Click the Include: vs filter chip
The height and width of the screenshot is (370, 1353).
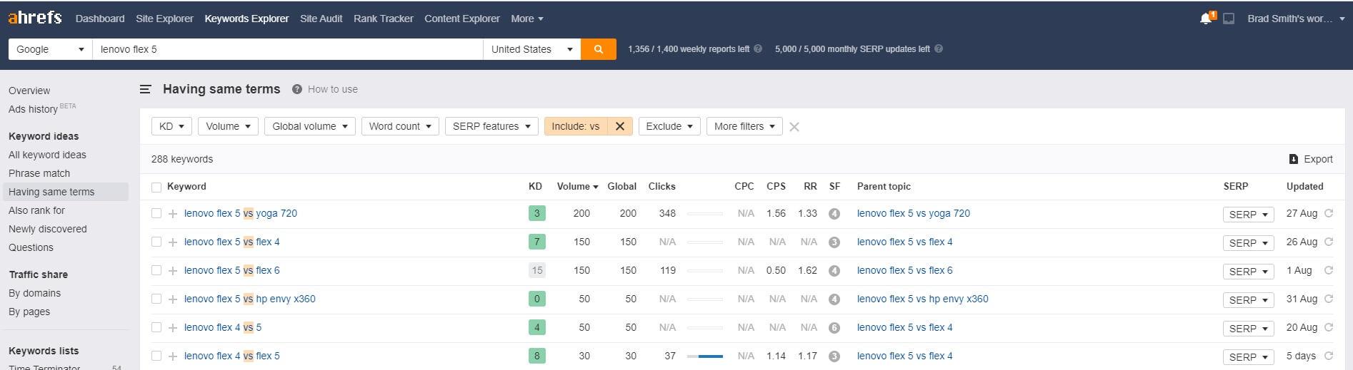[576, 126]
